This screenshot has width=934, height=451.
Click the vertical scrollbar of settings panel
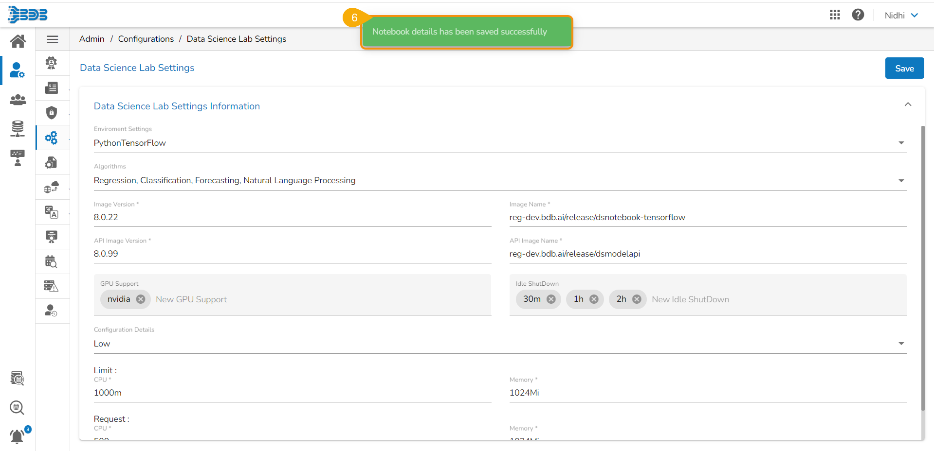point(922,267)
